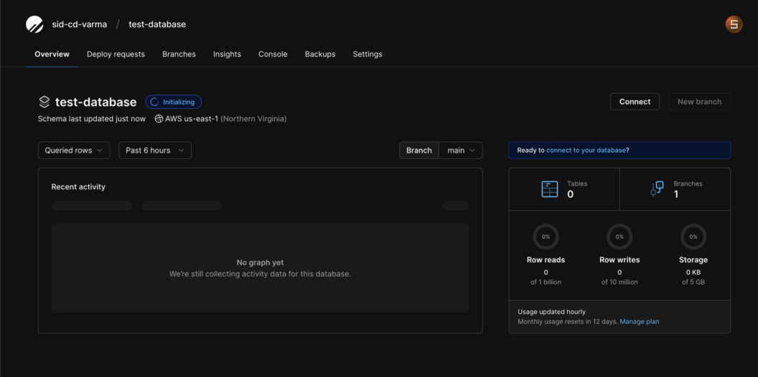The image size is (758, 377).
Task: Click the database stack icon beside test-database
Action: point(44,102)
